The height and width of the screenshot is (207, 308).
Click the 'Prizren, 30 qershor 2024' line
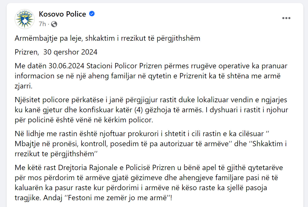pos(56,52)
